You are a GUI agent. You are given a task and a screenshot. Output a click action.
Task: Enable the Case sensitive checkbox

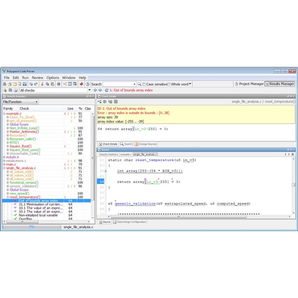coord(144,84)
